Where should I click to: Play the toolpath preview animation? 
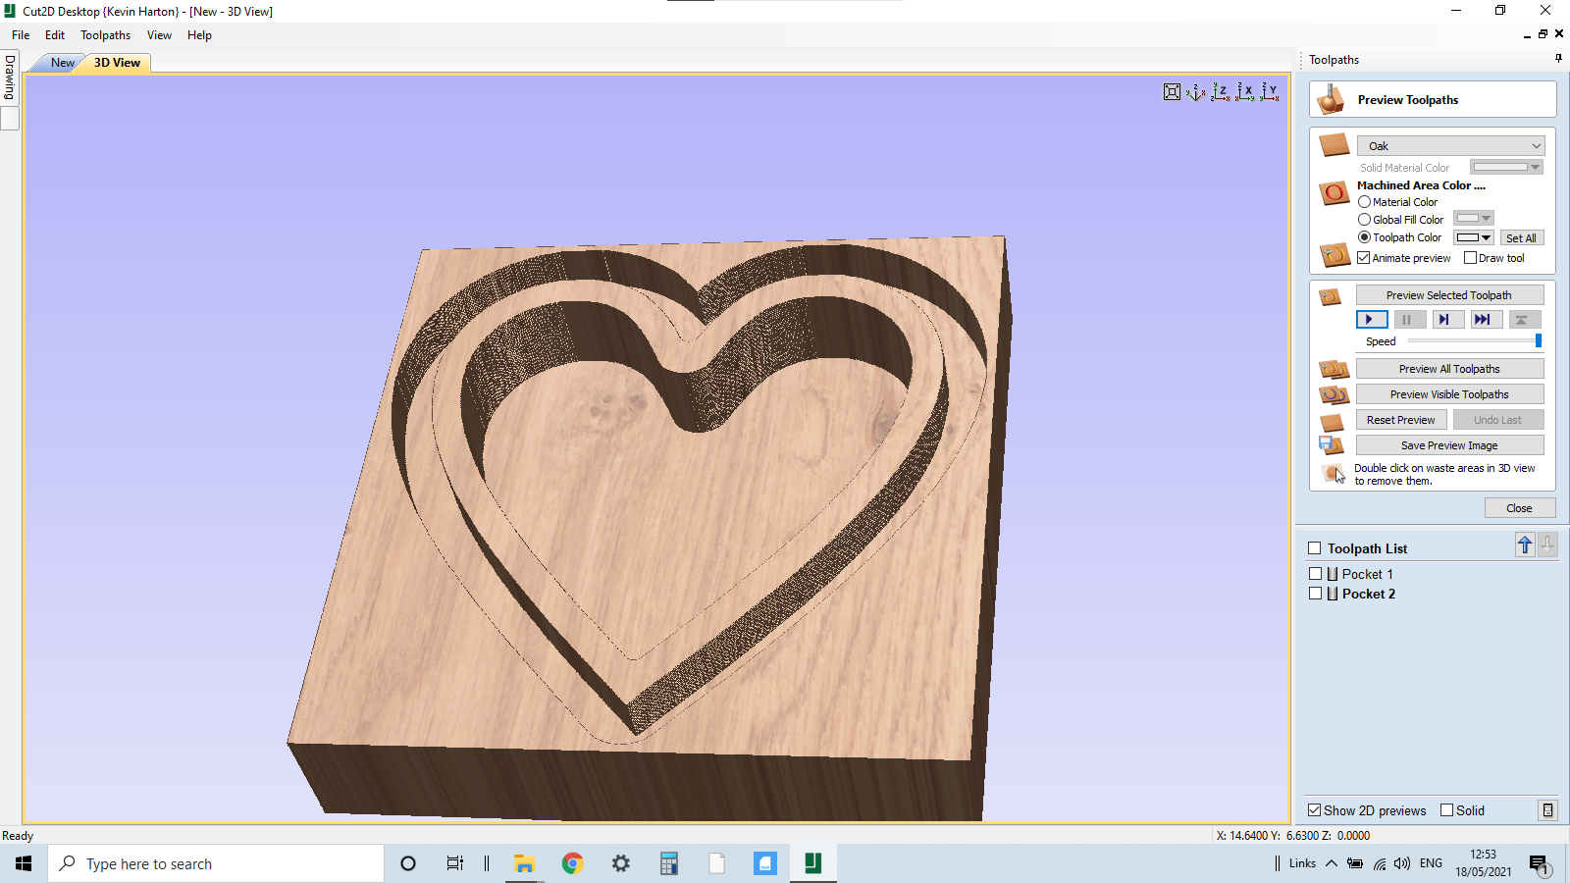coord(1372,319)
